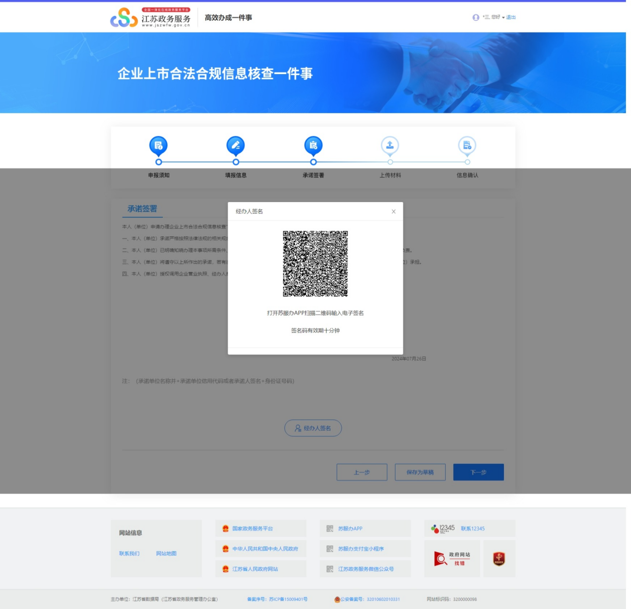Open the 联系12345 link
This screenshot has height=609, width=631.
473,528
